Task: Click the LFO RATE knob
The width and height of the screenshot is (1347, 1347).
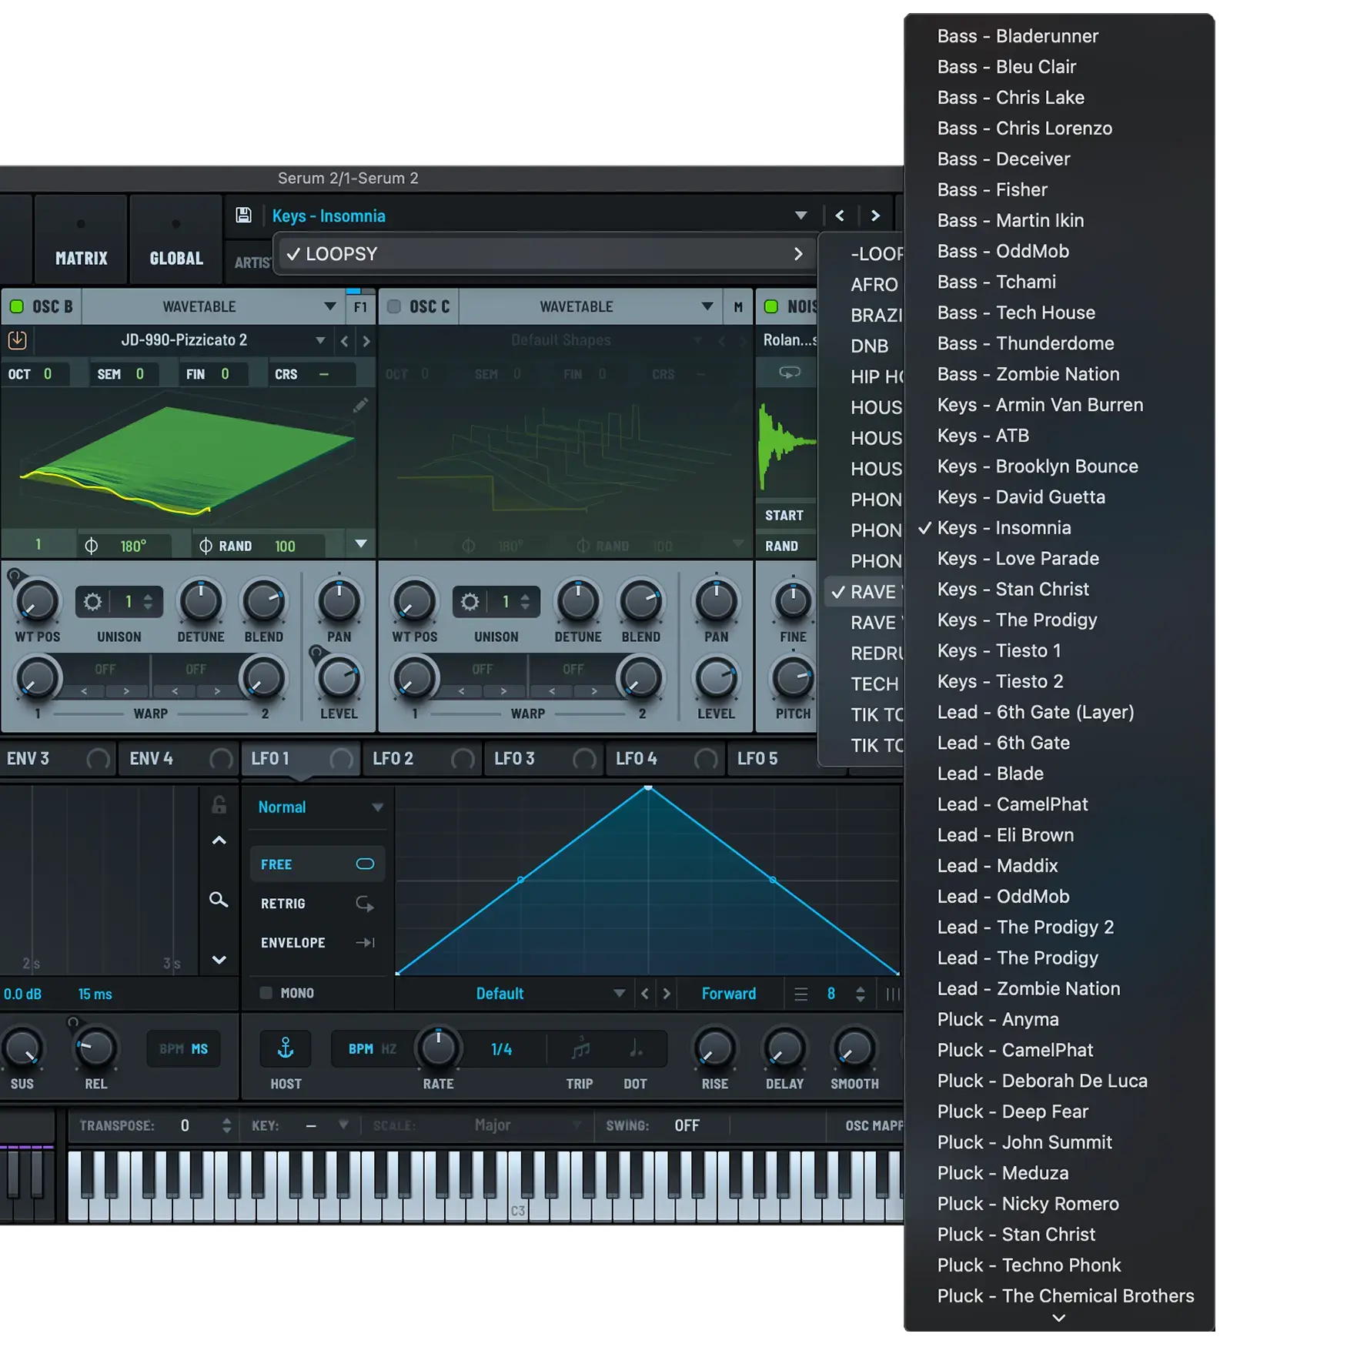Action: tap(438, 1048)
